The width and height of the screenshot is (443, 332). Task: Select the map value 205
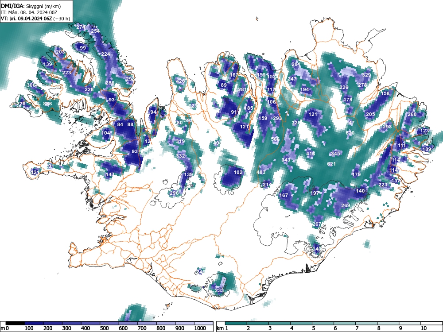click(370, 114)
